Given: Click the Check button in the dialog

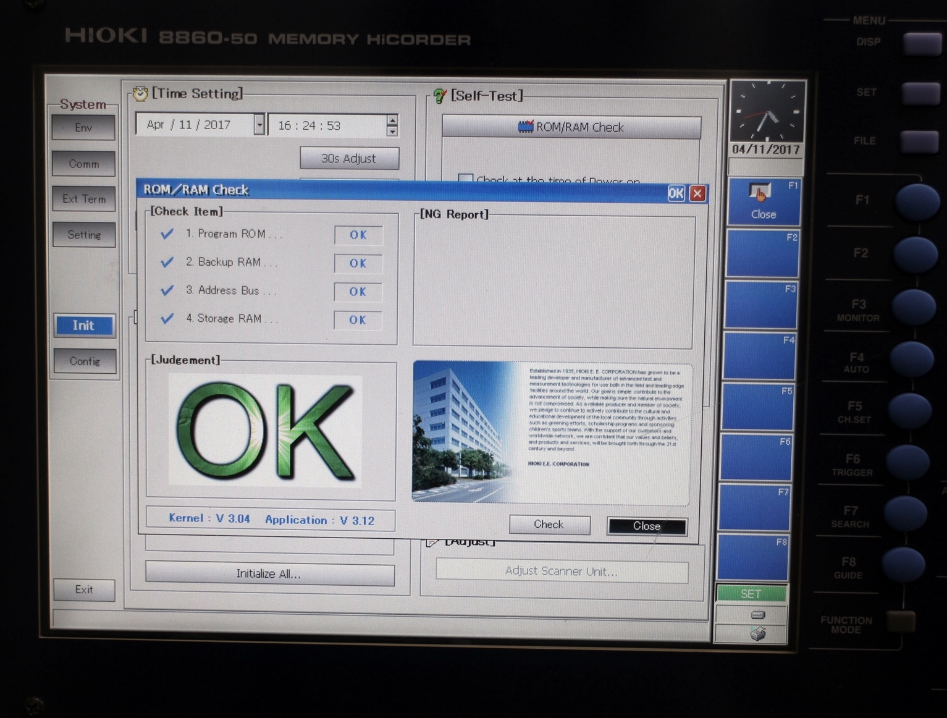Looking at the screenshot, I should point(549,525).
